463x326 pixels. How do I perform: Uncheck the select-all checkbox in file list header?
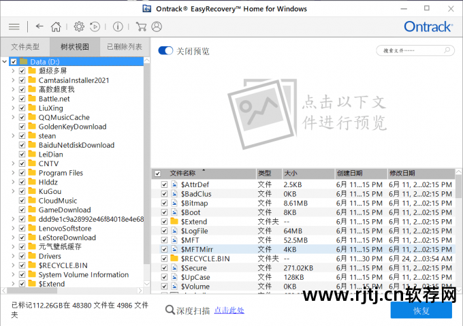158,174
